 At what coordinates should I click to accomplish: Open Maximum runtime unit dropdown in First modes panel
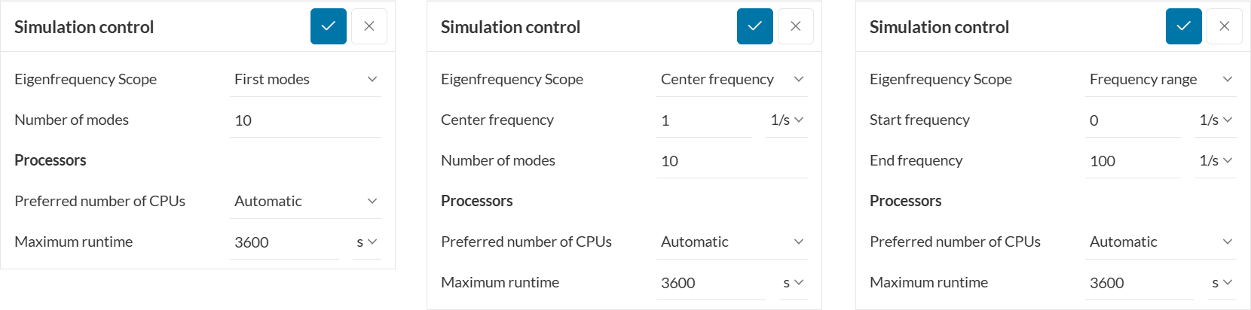pyautogui.click(x=366, y=242)
